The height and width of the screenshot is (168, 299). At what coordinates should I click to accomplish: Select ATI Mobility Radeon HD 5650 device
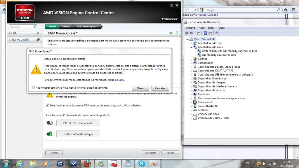coord(219,55)
